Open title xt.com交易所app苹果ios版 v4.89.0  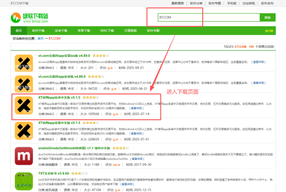coord(64,56)
